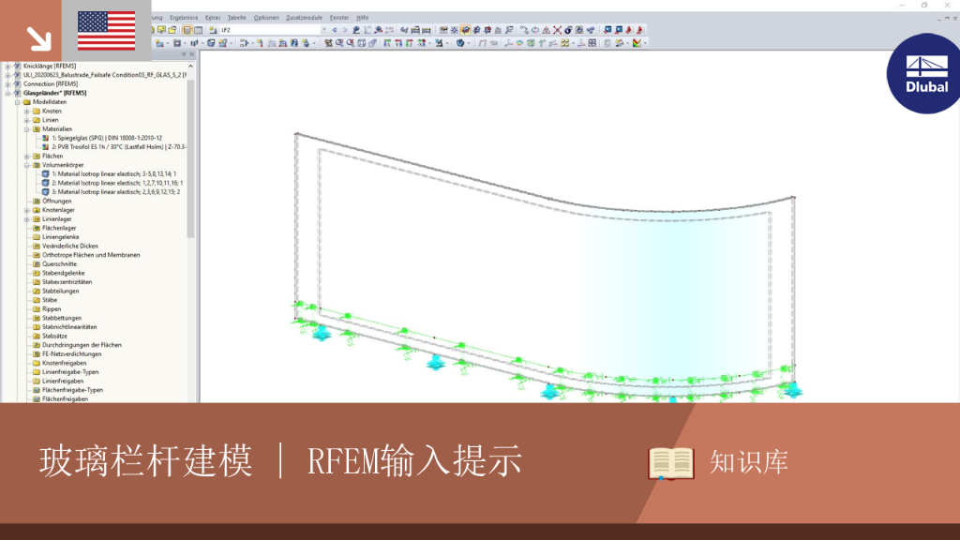Select view in Z direction icon
Image resolution: width=960 pixels, height=540 pixels.
(x=410, y=43)
